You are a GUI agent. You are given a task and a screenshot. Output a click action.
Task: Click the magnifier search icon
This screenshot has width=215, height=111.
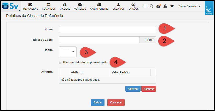[x=151, y=6]
